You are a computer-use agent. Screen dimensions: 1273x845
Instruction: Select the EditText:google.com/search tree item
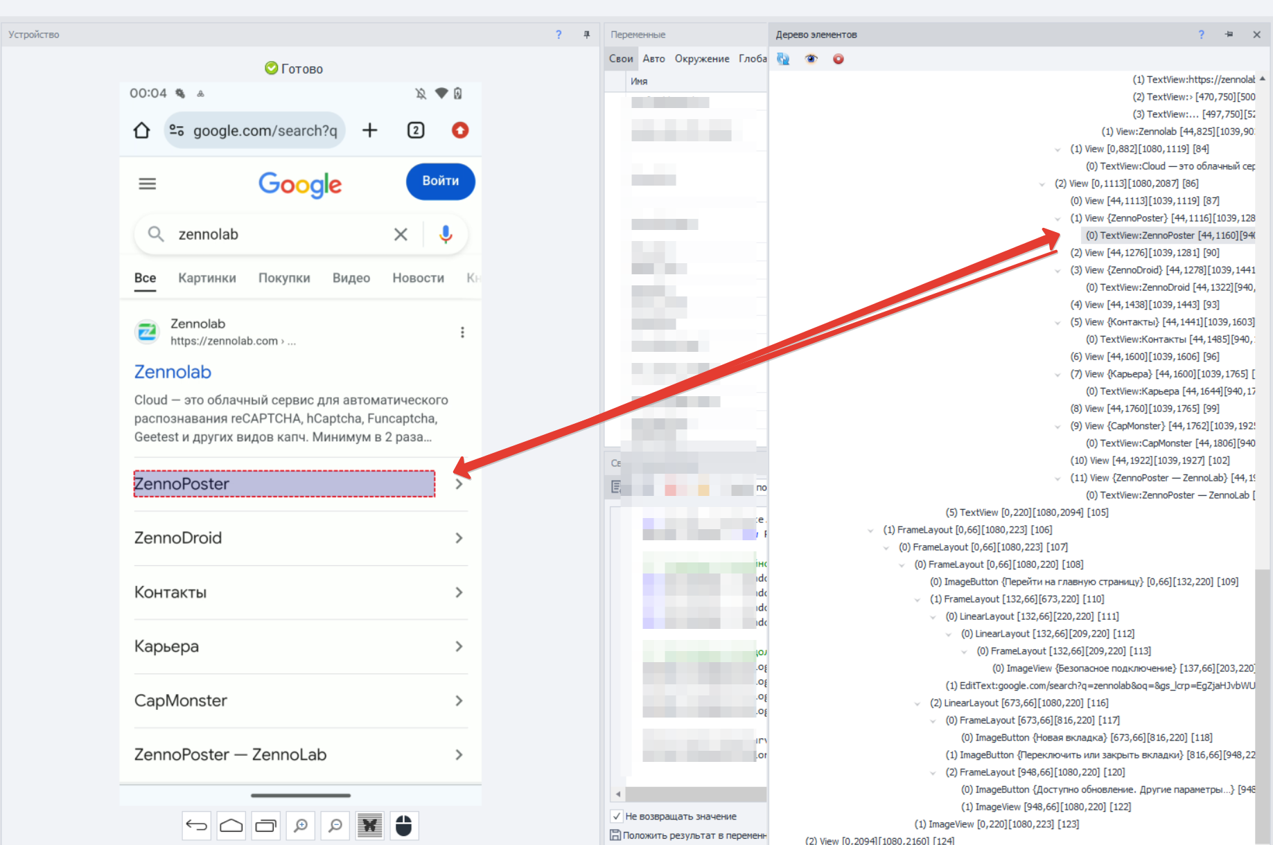[1100, 686]
